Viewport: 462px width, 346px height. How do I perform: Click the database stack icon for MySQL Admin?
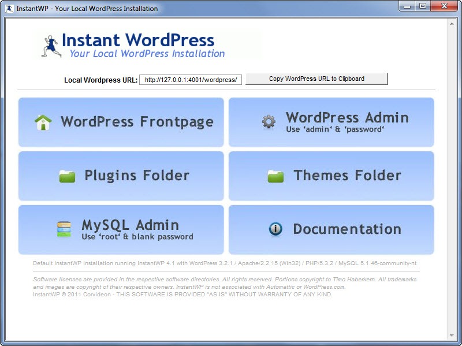click(64, 229)
